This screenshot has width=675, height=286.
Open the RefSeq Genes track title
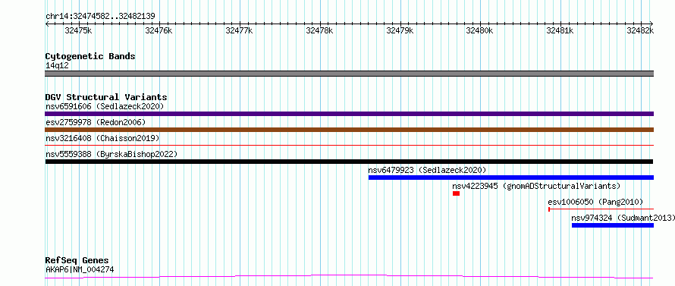[x=77, y=261]
